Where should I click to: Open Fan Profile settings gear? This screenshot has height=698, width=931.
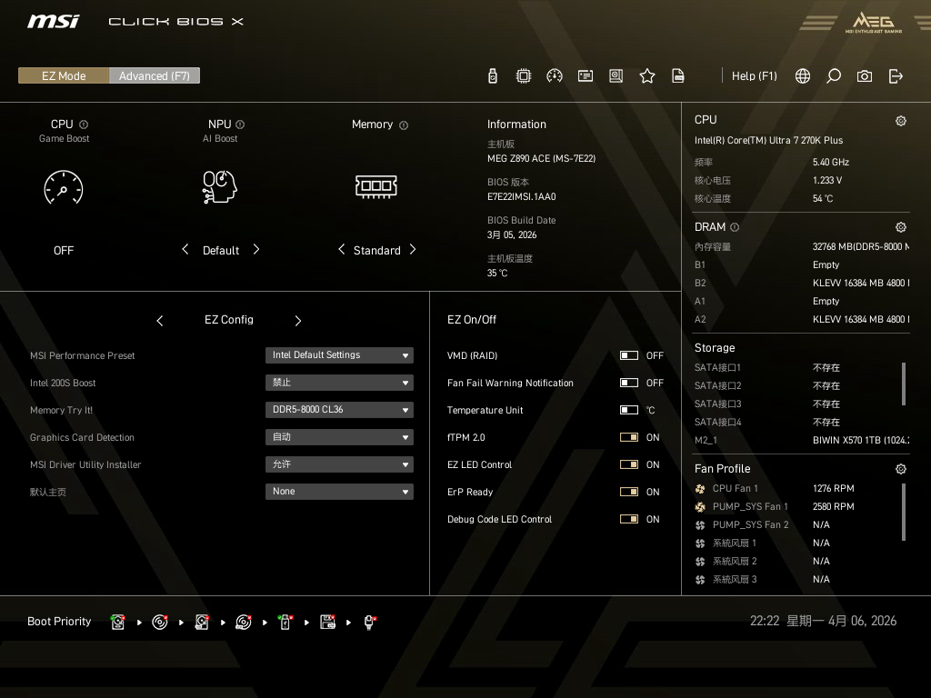[x=901, y=469]
